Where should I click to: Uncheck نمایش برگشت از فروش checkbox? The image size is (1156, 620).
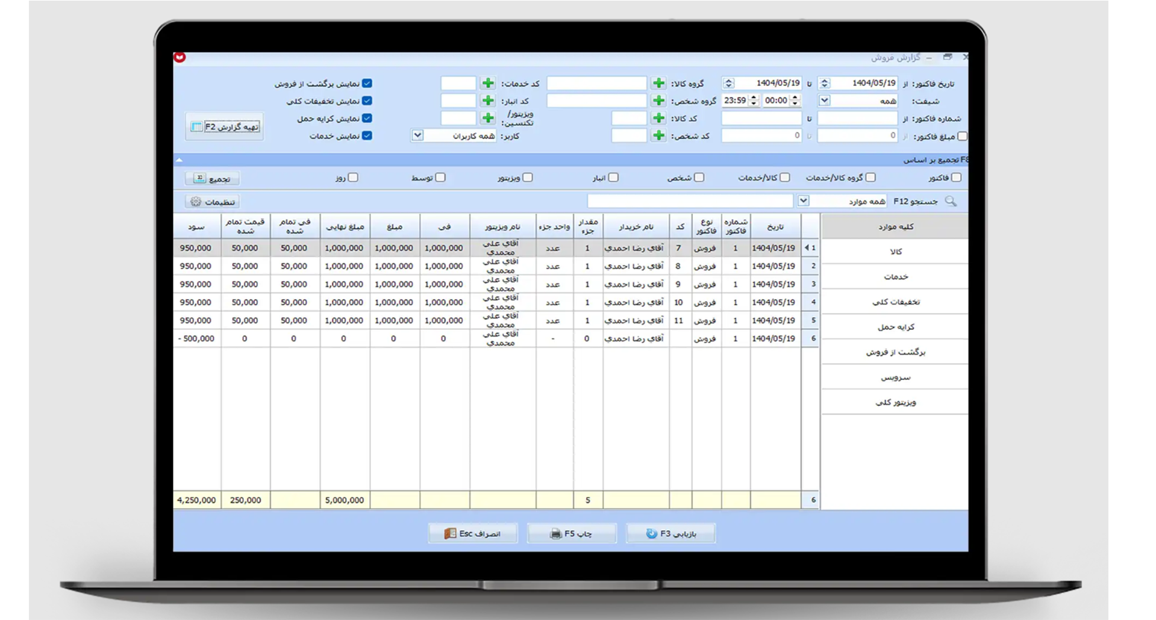tap(367, 83)
